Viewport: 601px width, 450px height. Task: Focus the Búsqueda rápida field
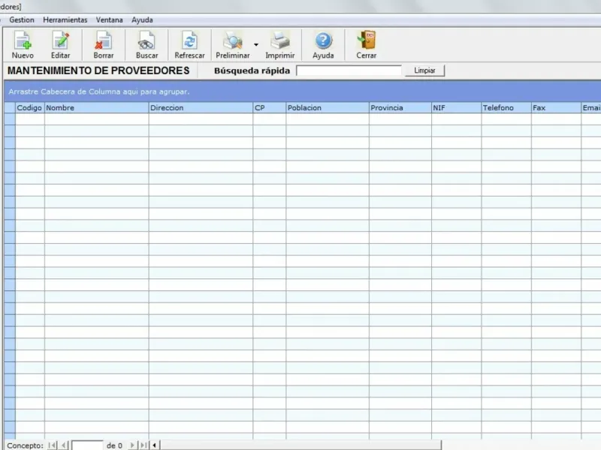click(x=349, y=70)
